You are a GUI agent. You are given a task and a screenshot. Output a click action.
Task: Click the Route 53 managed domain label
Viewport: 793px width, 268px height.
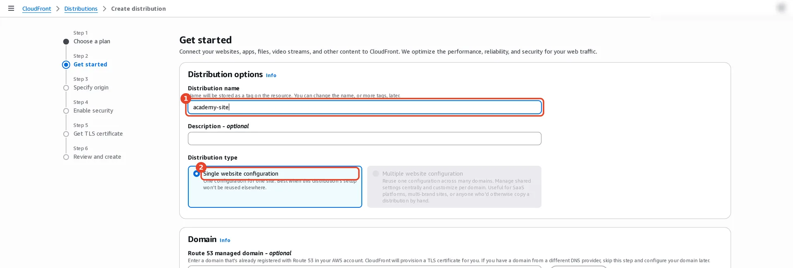[x=240, y=253]
